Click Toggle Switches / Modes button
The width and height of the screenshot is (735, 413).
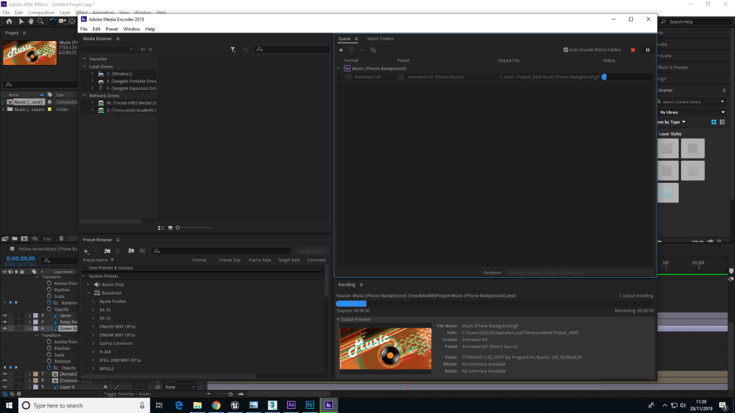[x=128, y=394]
